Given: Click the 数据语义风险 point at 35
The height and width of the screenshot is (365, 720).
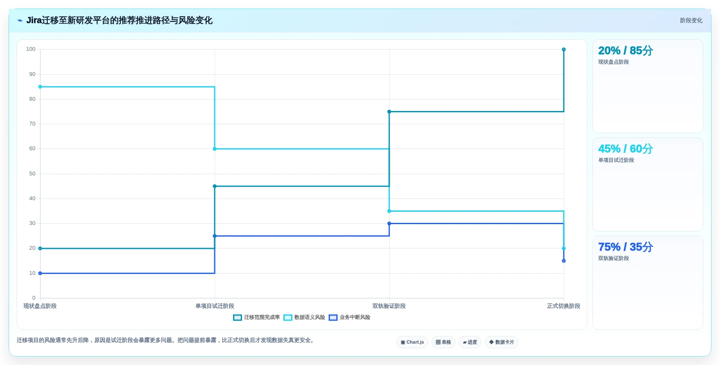Looking at the screenshot, I should (x=389, y=211).
